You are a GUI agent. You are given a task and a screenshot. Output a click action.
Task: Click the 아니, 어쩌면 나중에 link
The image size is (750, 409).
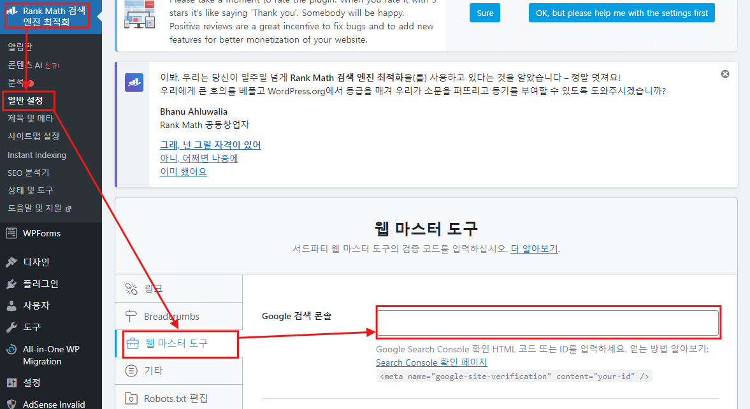[199, 159]
